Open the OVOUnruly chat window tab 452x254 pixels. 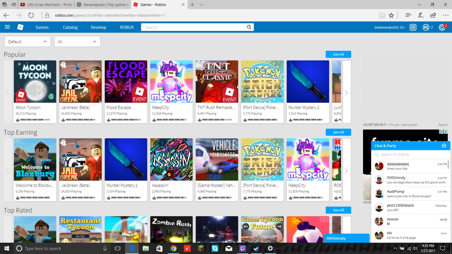click(x=347, y=238)
